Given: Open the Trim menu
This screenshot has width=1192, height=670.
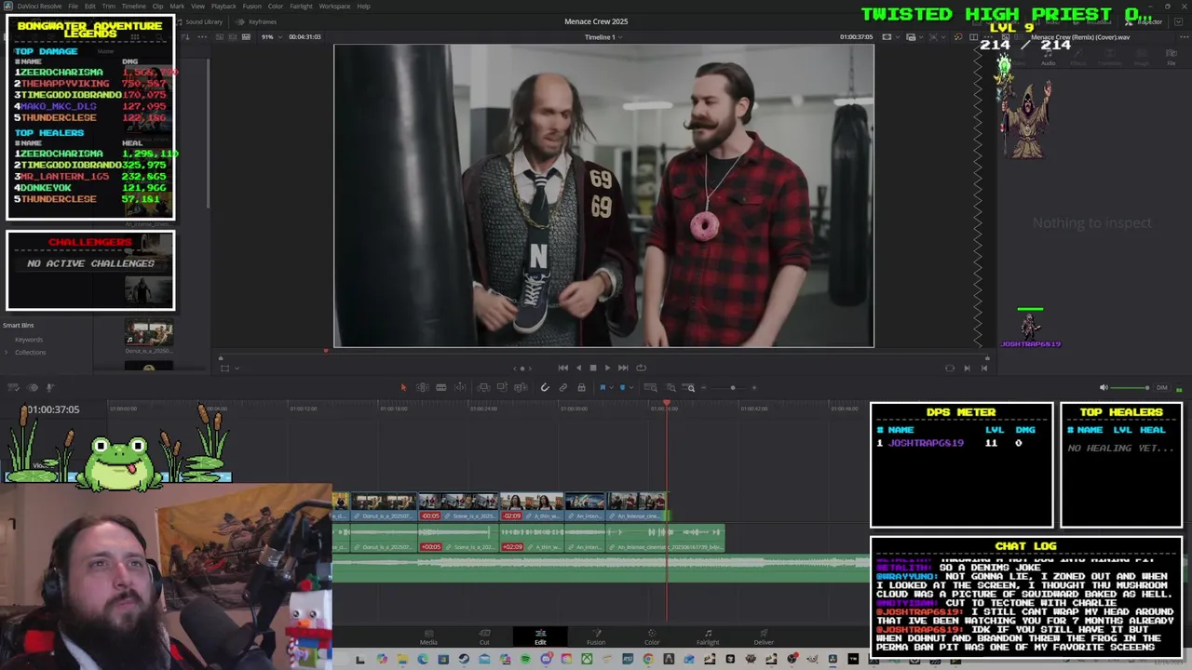Looking at the screenshot, I should pyautogui.click(x=109, y=7).
